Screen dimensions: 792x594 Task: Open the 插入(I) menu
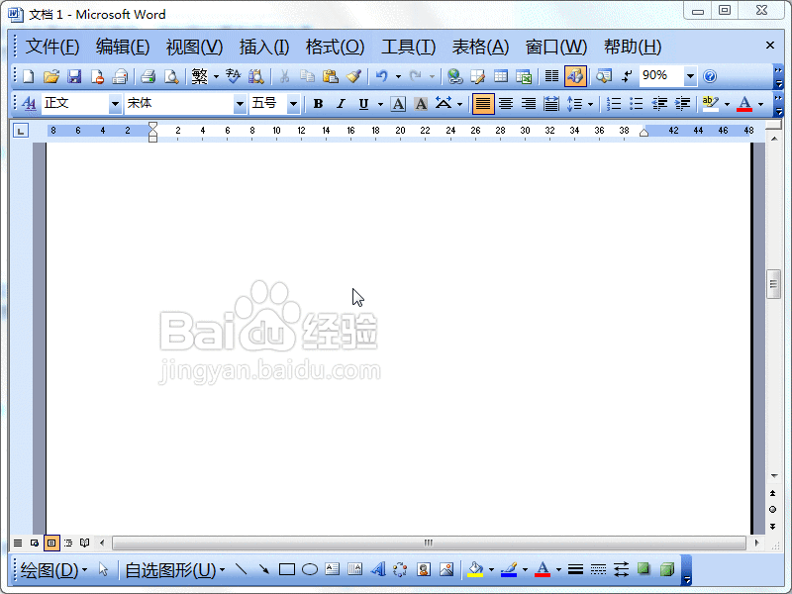click(264, 47)
